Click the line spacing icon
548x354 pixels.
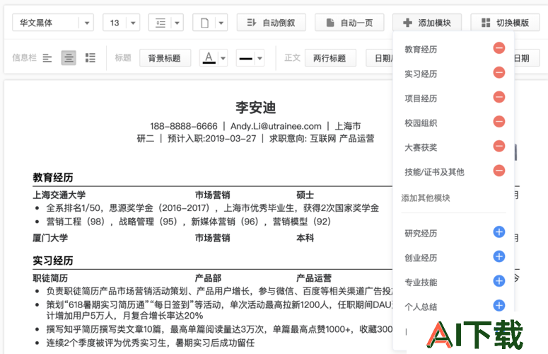coord(161,23)
